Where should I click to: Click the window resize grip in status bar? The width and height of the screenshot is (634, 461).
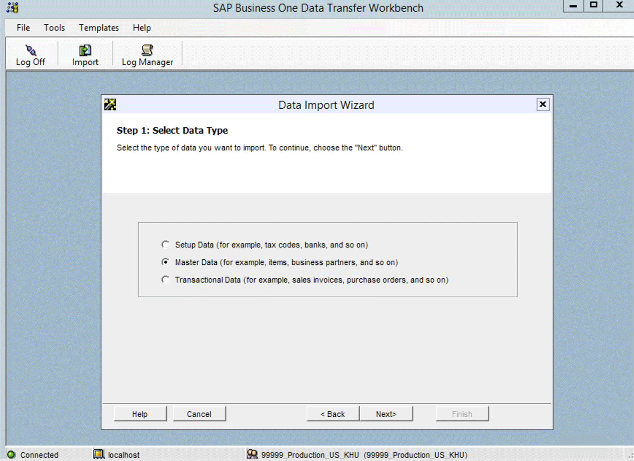click(630, 456)
